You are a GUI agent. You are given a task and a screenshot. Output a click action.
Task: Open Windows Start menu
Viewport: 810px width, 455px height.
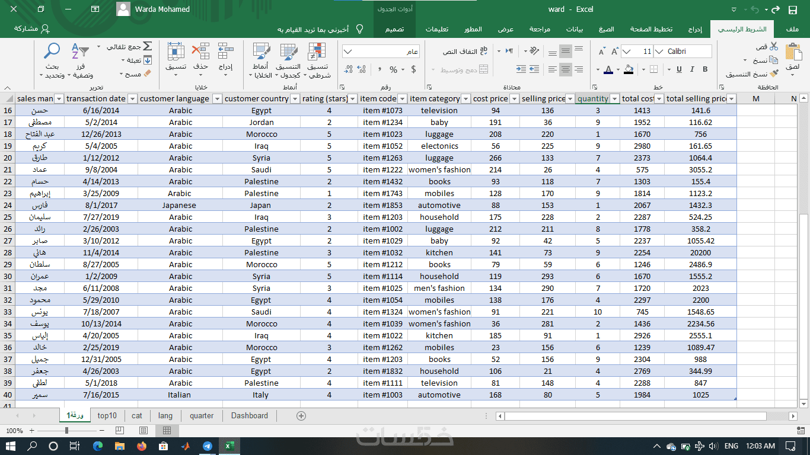[11, 446]
